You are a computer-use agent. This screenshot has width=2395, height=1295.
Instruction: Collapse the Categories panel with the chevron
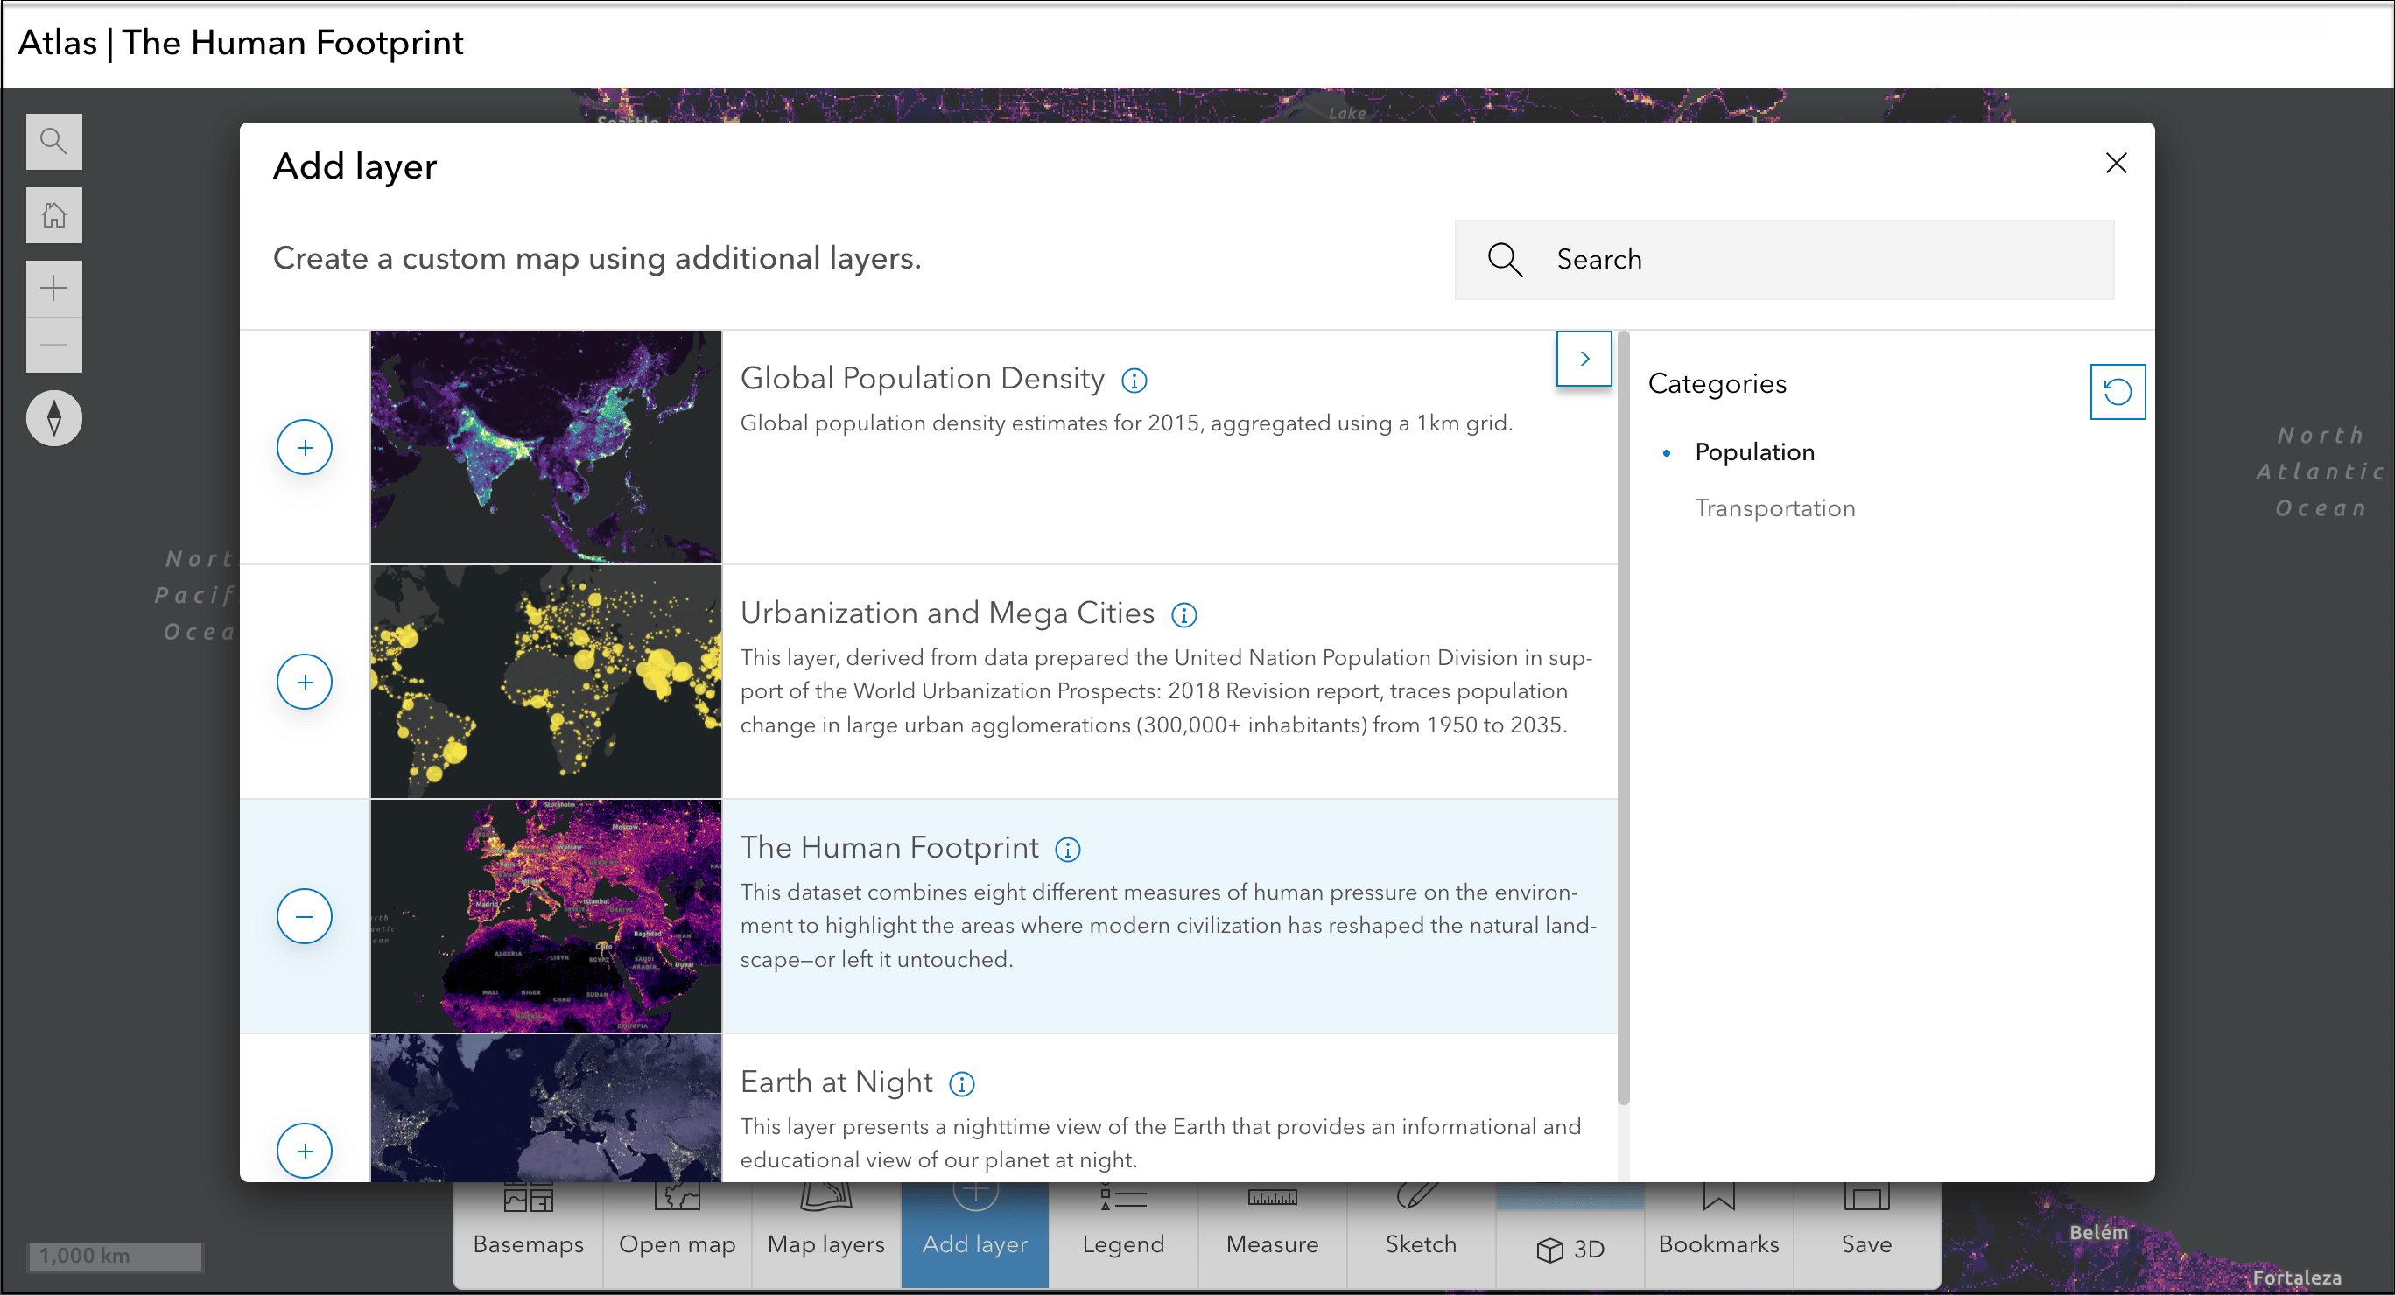[1584, 358]
